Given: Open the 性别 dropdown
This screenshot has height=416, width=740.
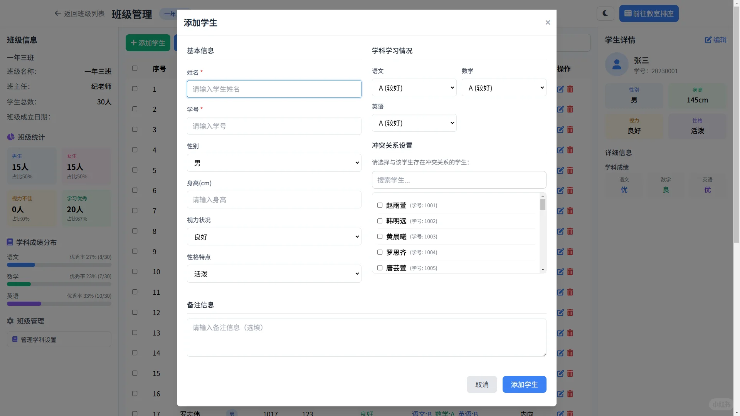Looking at the screenshot, I should click(274, 163).
